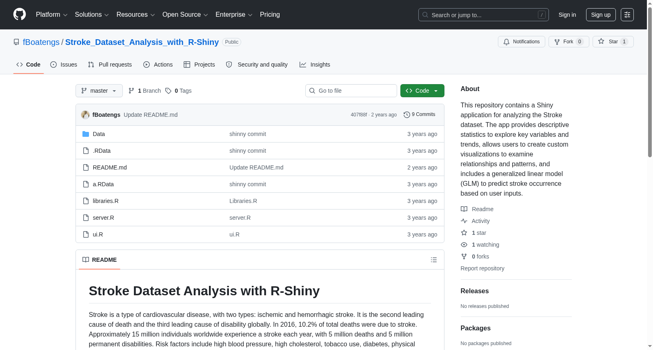The image size is (653, 350).
Task: Click the Pricing link
Action: click(270, 15)
